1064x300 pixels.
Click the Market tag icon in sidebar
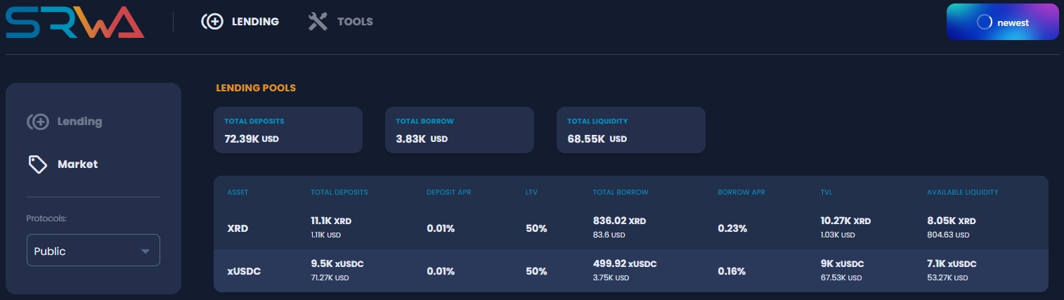[x=37, y=164]
